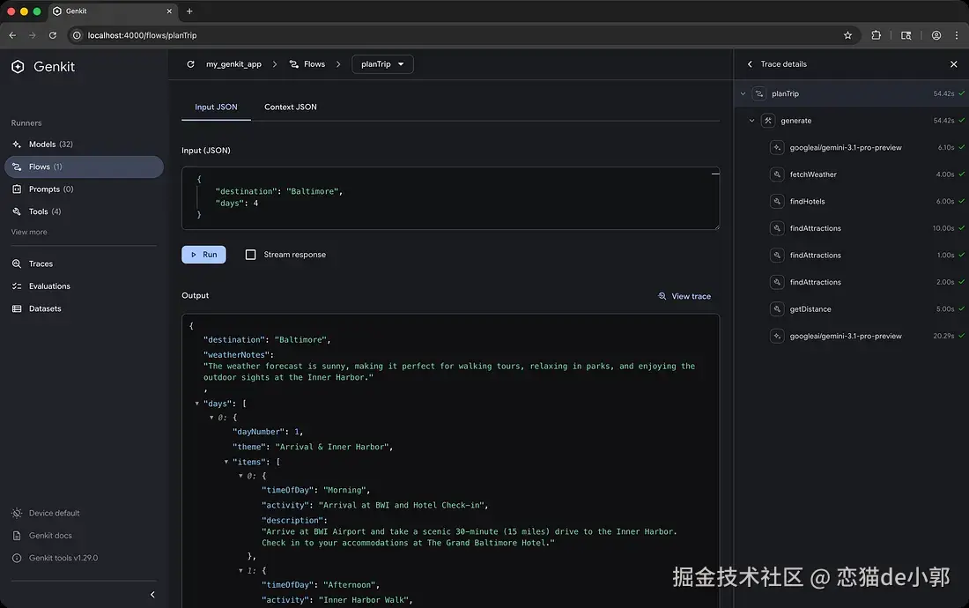This screenshot has width=969, height=608.
Task: Open browser extensions puzzle icon
Action: [876, 35]
